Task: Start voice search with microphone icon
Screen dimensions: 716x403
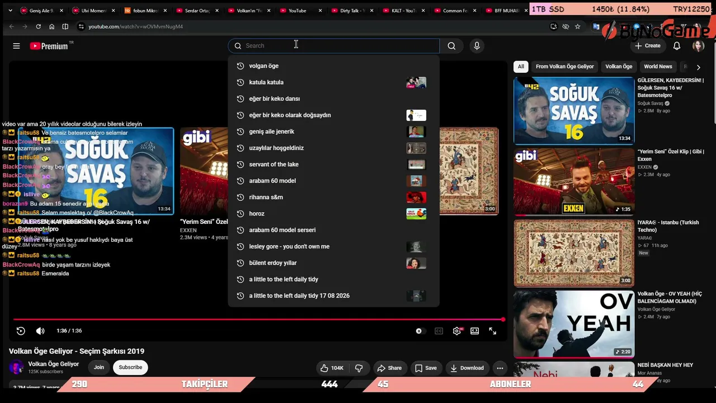Action: point(477,46)
